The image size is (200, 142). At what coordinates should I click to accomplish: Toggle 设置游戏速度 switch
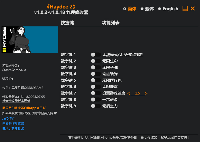click(x=96, y=93)
